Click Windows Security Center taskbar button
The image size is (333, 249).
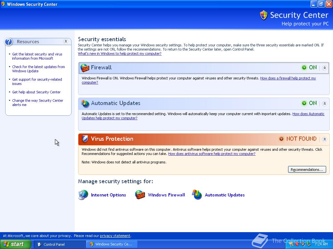[x=112, y=244]
